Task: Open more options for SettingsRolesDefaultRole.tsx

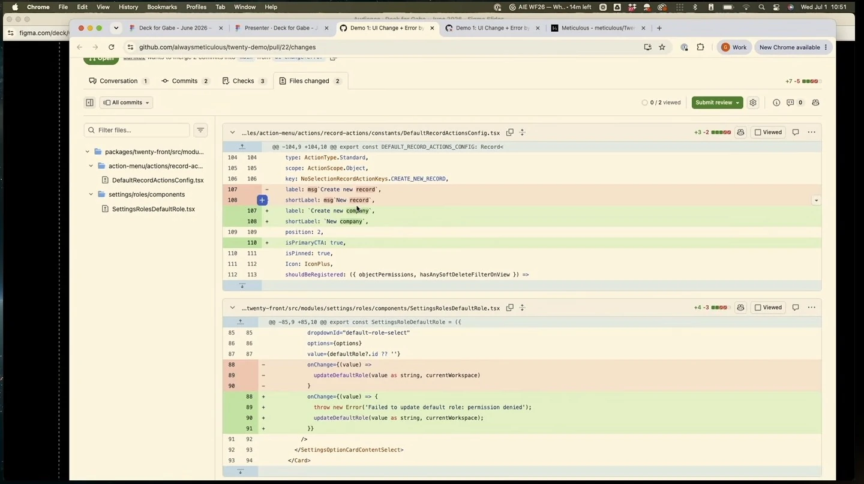Action: (811, 308)
